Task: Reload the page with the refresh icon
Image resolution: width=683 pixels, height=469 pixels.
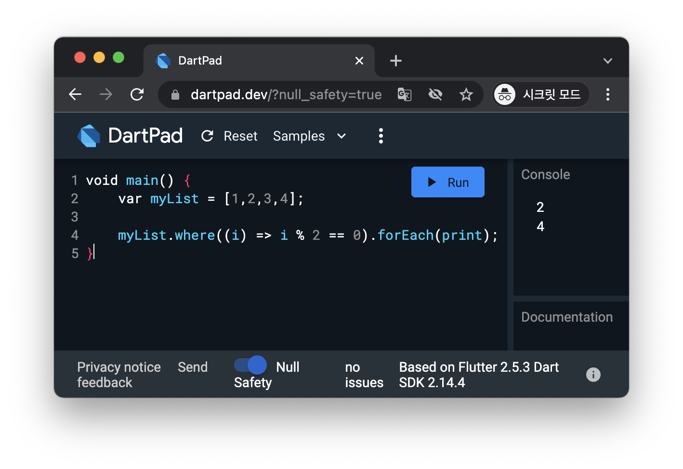Action: tap(137, 94)
